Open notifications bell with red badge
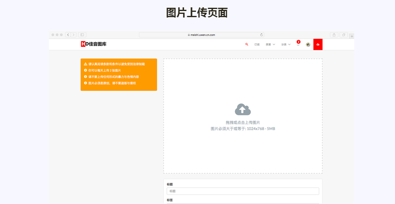The width and height of the screenshot is (395, 204). click(298, 44)
